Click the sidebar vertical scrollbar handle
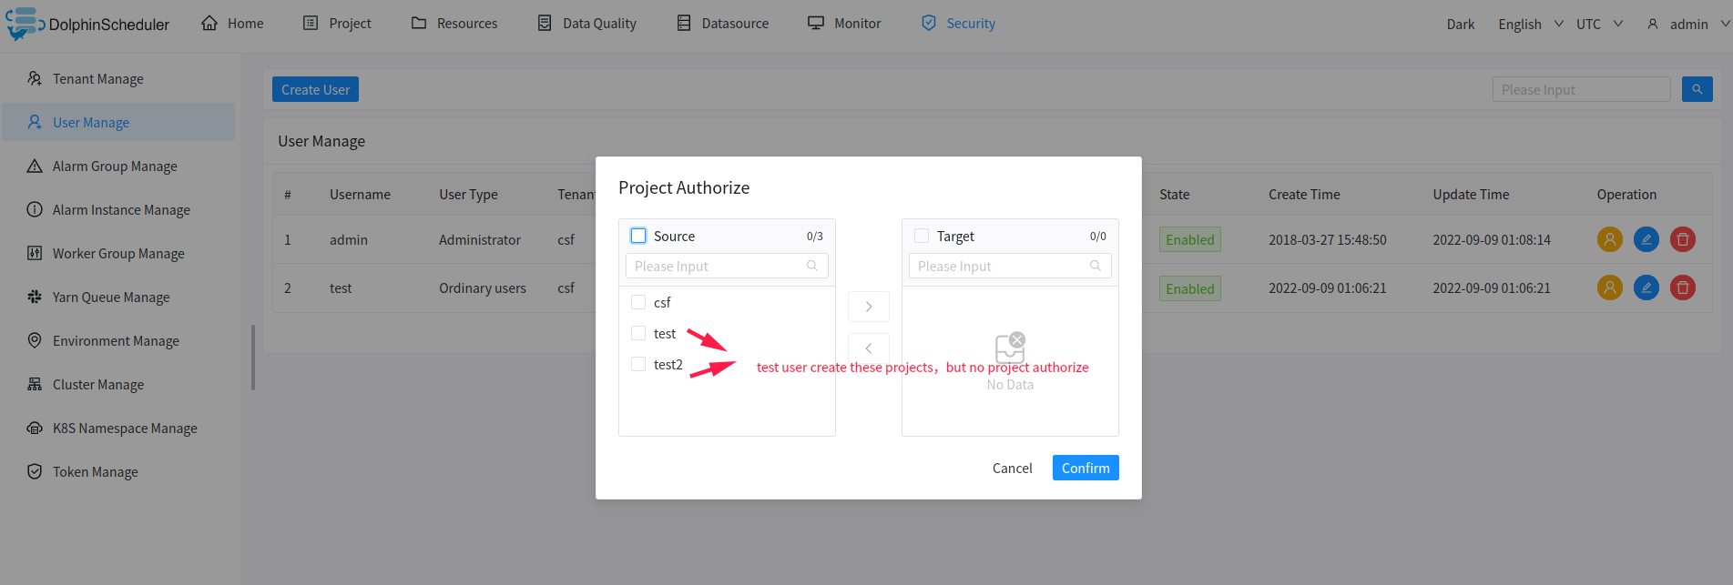1733x585 pixels. (x=253, y=358)
